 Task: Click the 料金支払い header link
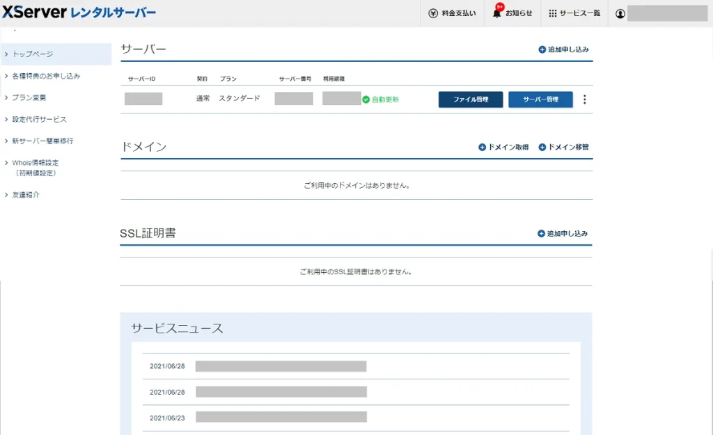[x=459, y=13]
